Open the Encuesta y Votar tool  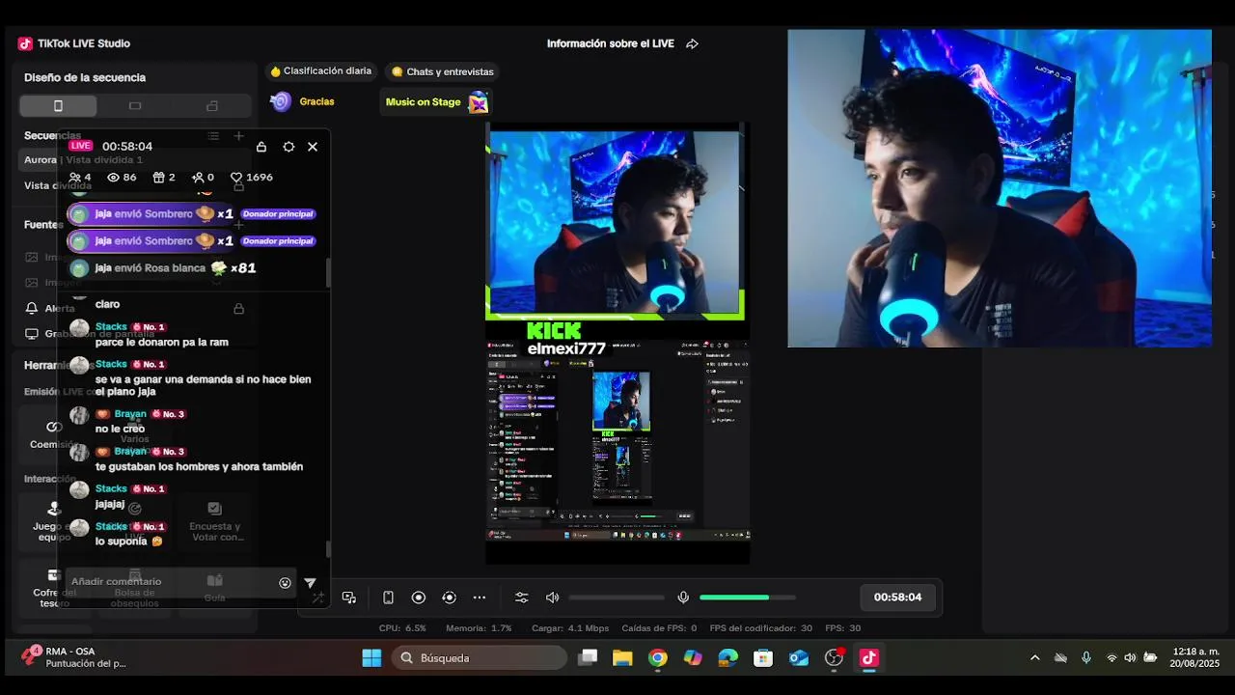[x=214, y=521]
